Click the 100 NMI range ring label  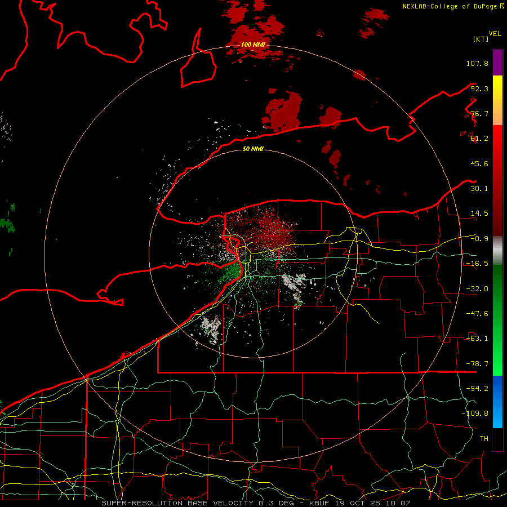pos(253,45)
